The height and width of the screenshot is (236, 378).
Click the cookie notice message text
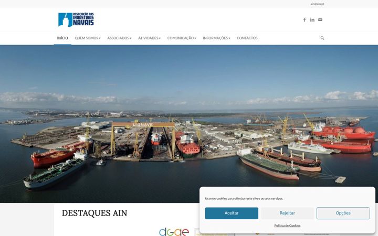244,198
